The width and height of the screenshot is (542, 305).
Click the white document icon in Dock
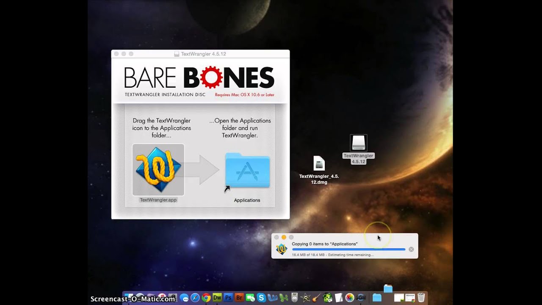pos(338,298)
